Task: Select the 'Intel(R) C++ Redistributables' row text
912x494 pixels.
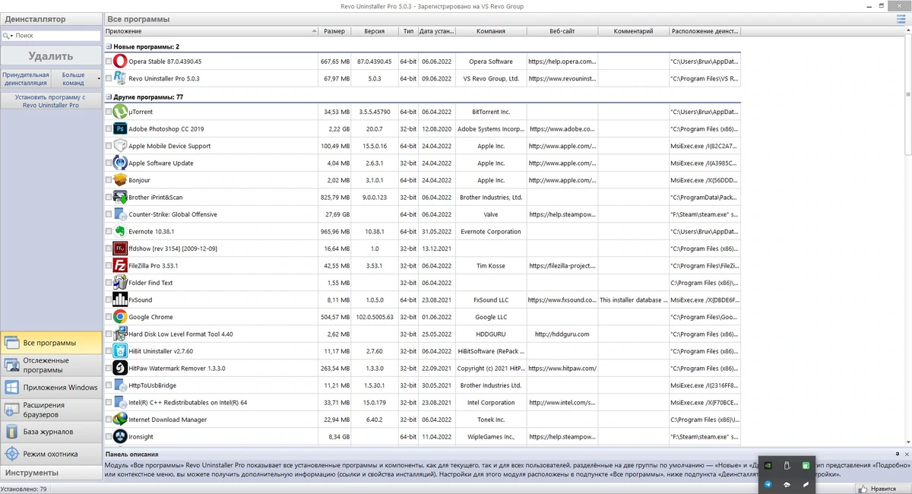Action: tap(188, 402)
